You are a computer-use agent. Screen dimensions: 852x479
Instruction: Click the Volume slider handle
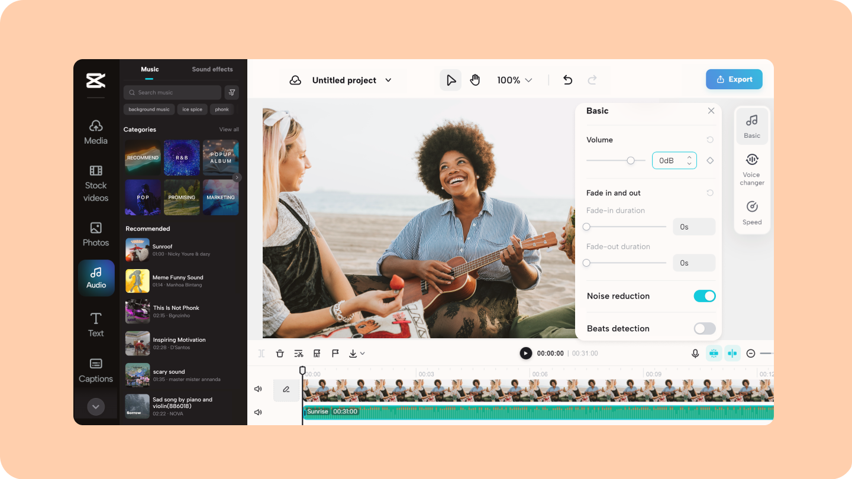point(631,160)
